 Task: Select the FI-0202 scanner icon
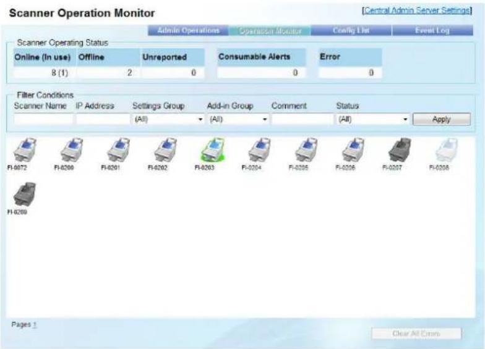click(x=165, y=149)
